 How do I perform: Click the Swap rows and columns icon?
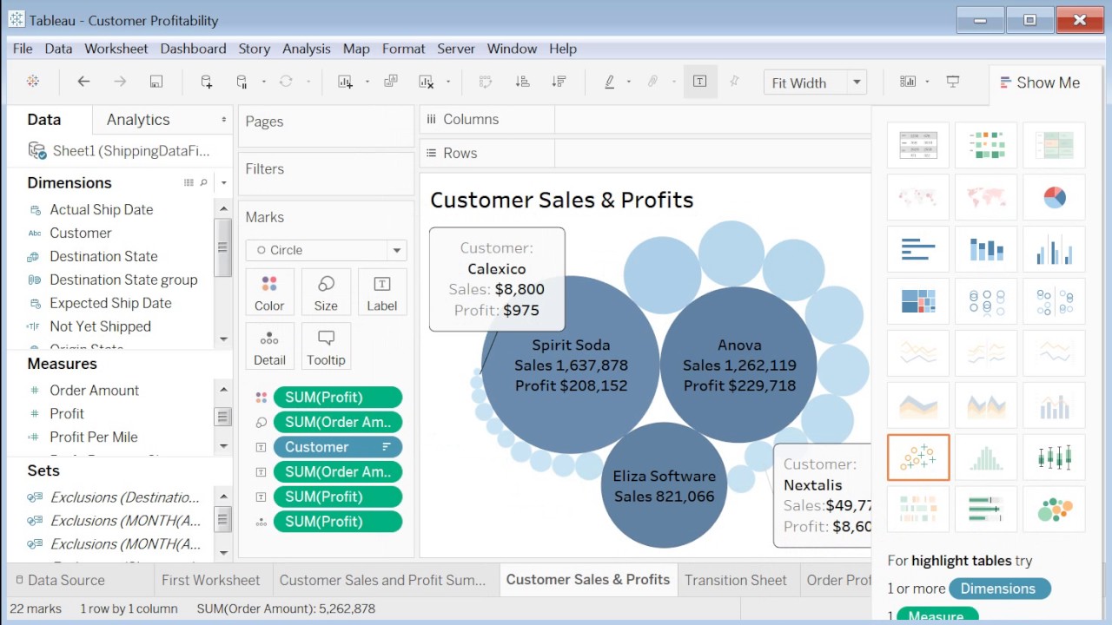486,82
